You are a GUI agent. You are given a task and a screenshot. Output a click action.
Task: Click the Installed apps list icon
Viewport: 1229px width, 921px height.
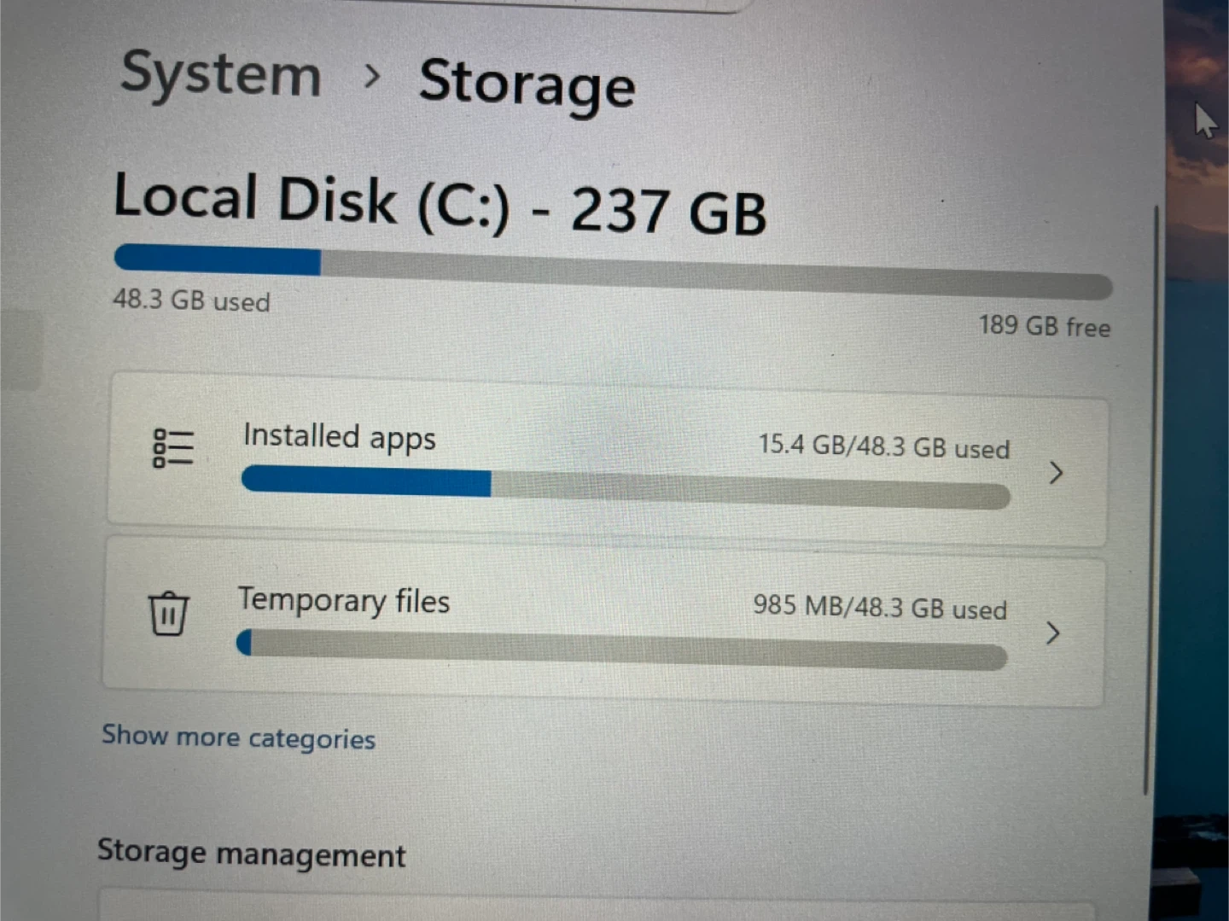[x=173, y=448]
